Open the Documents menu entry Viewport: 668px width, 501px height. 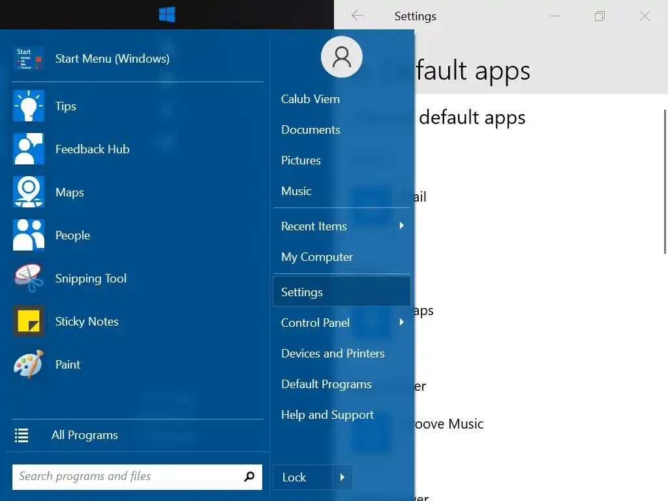(311, 130)
